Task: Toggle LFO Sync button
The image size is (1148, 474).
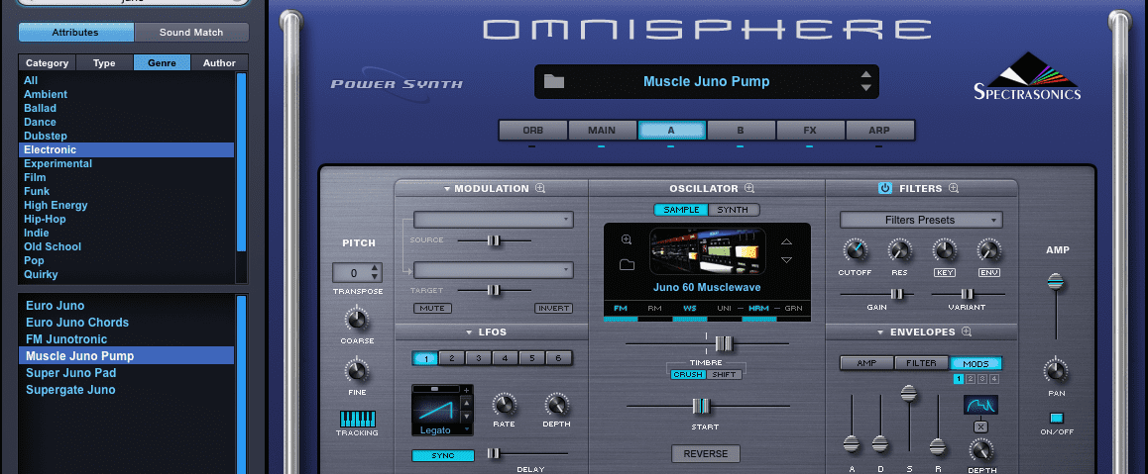Action: tap(443, 456)
